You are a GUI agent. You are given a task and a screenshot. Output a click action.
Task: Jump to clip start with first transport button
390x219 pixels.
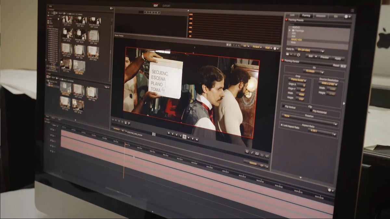pos(169,133)
